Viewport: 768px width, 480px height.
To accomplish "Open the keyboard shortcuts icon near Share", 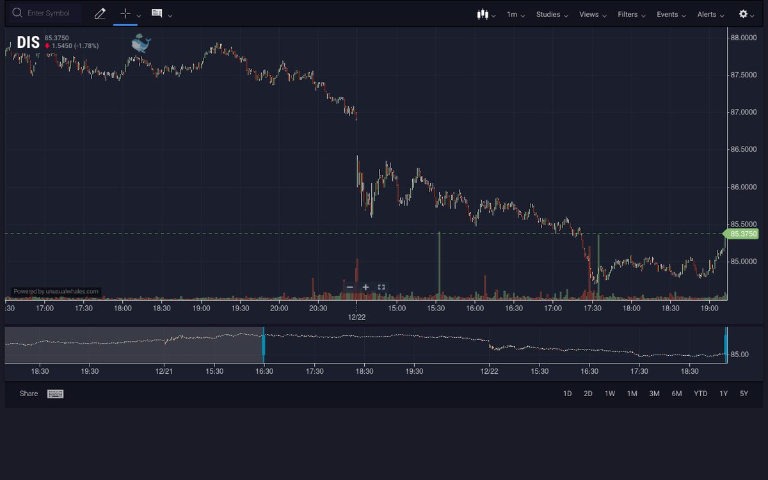I will tap(55, 394).
